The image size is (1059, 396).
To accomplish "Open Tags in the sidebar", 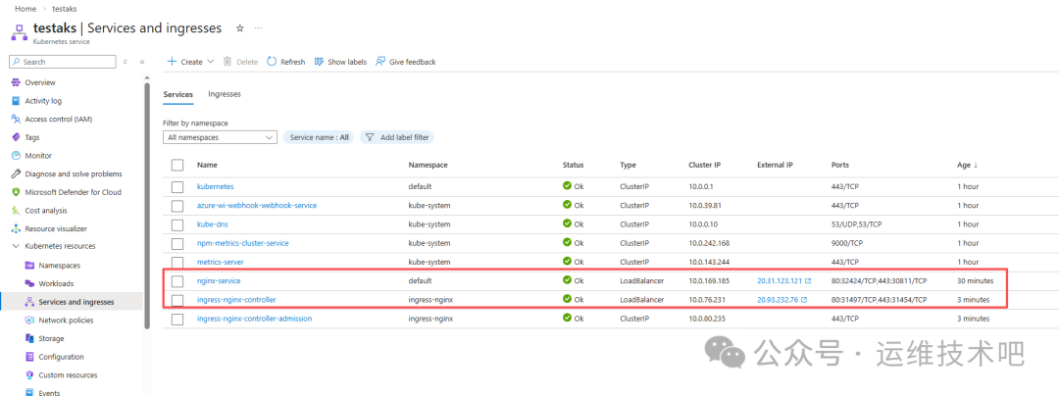I will [x=31, y=137].
